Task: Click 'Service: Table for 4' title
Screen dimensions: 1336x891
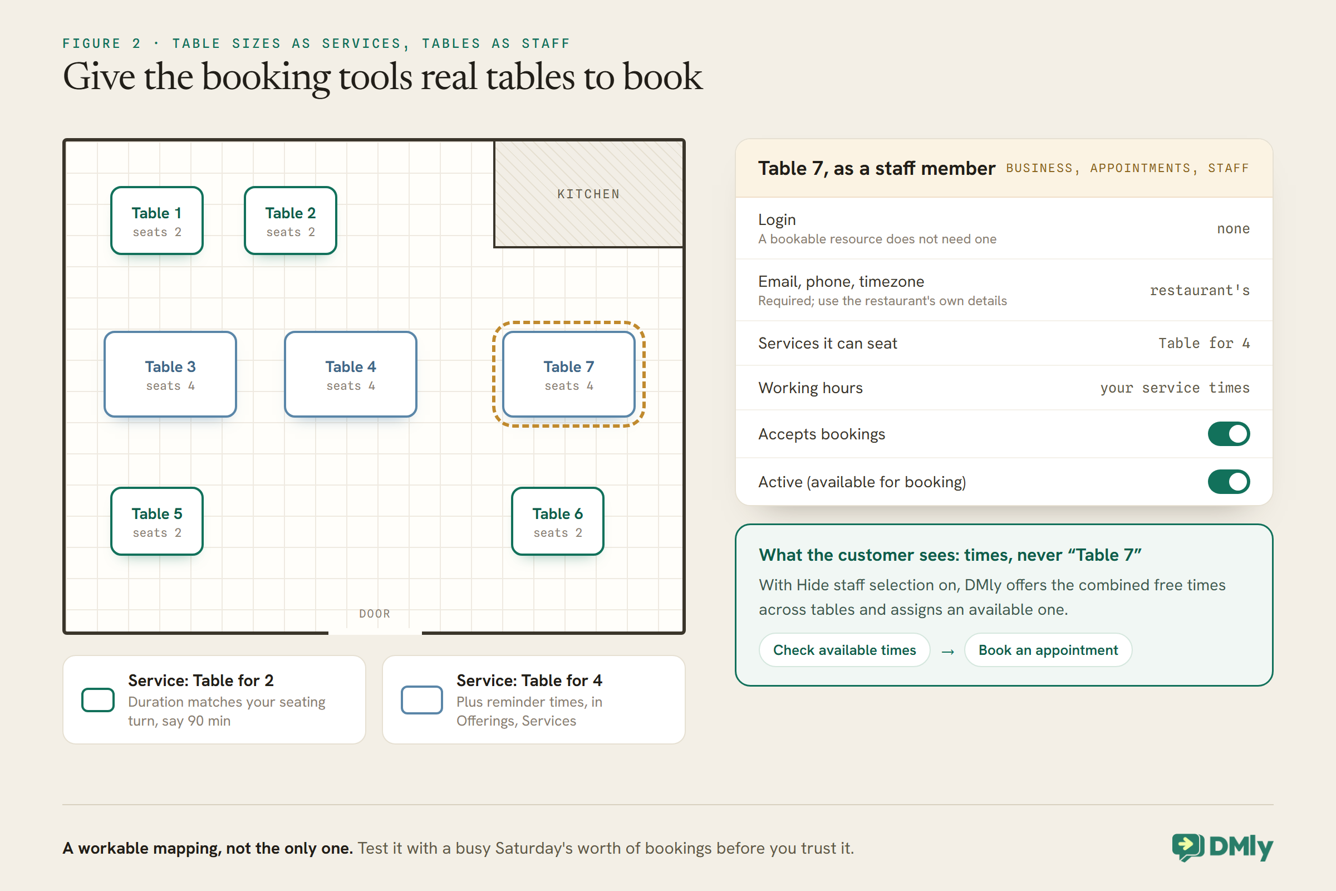Action: pyautogui.click(x=529, y=680)
